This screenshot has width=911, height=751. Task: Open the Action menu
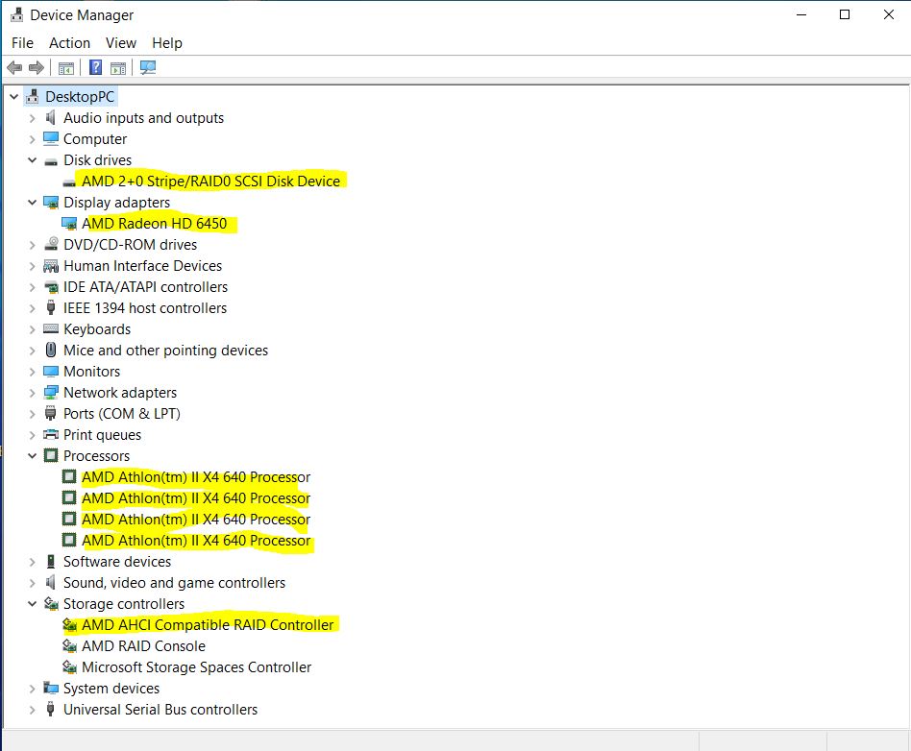pyautogui.click(x=69, y=43)
